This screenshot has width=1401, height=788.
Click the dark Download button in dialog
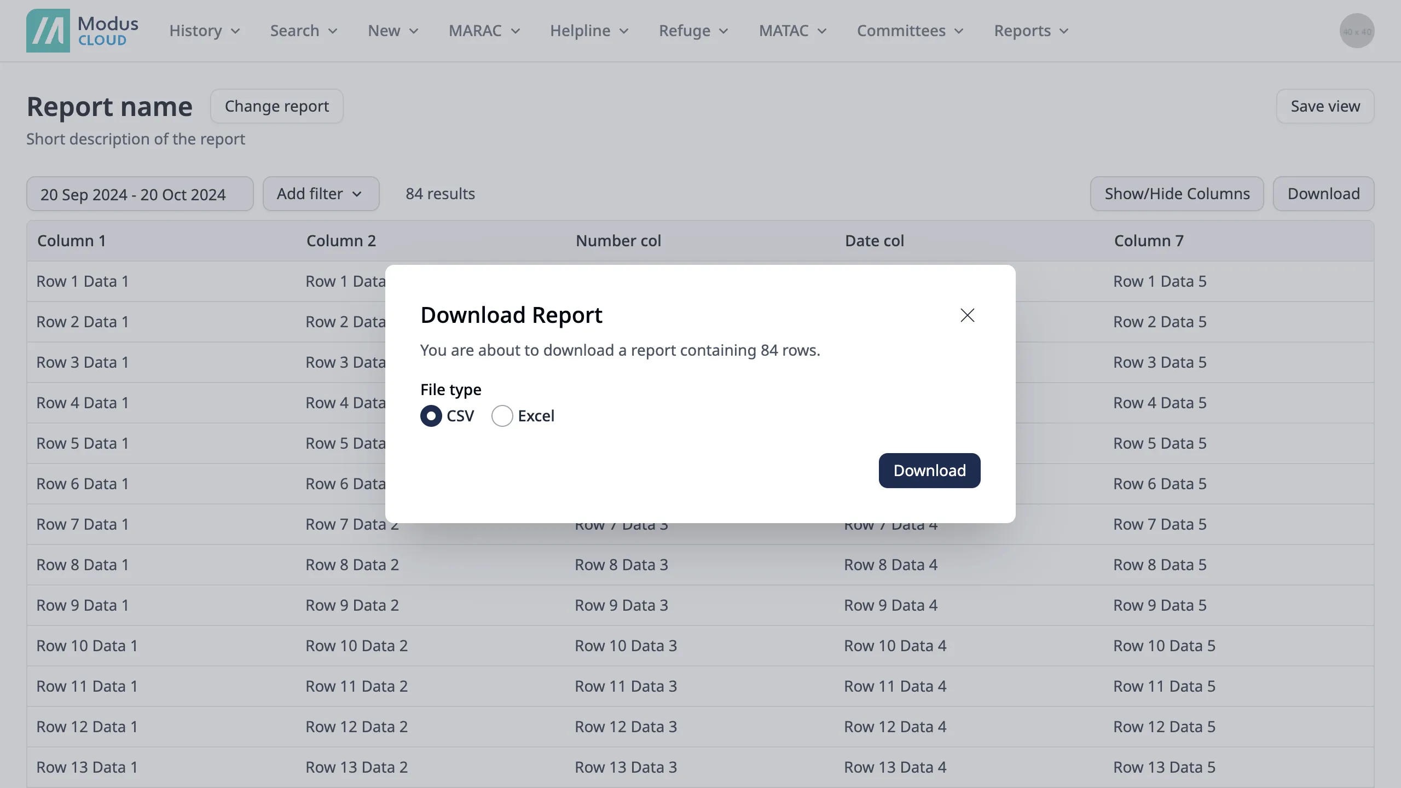coord(929,471)
